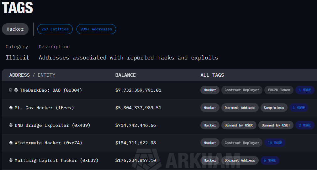317x170 pixels.
Task: Click Hacker tag in TheDarkDao row
Action: pyautogui.click(x=210, y=90)
